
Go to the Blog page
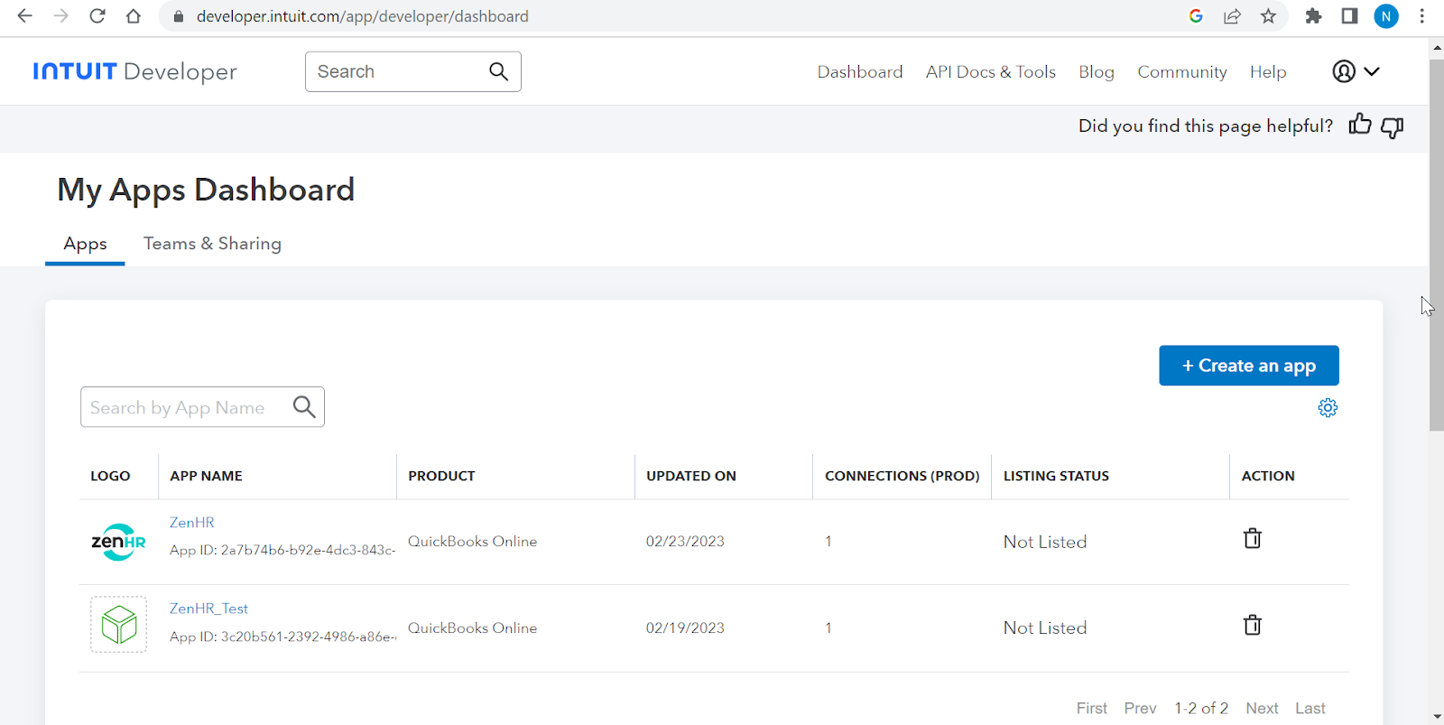click(x=1097, y=71)
